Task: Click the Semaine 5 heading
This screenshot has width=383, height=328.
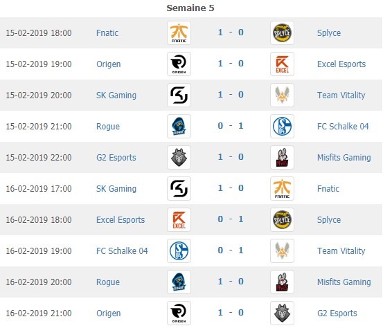Action: pyautogui.click(x=190, y=8)
